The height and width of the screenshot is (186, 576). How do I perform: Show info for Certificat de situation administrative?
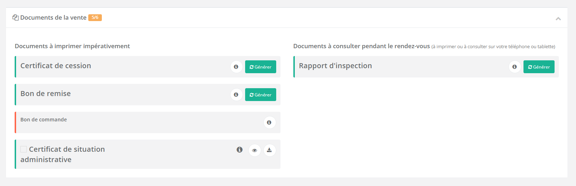click(239, 150)
